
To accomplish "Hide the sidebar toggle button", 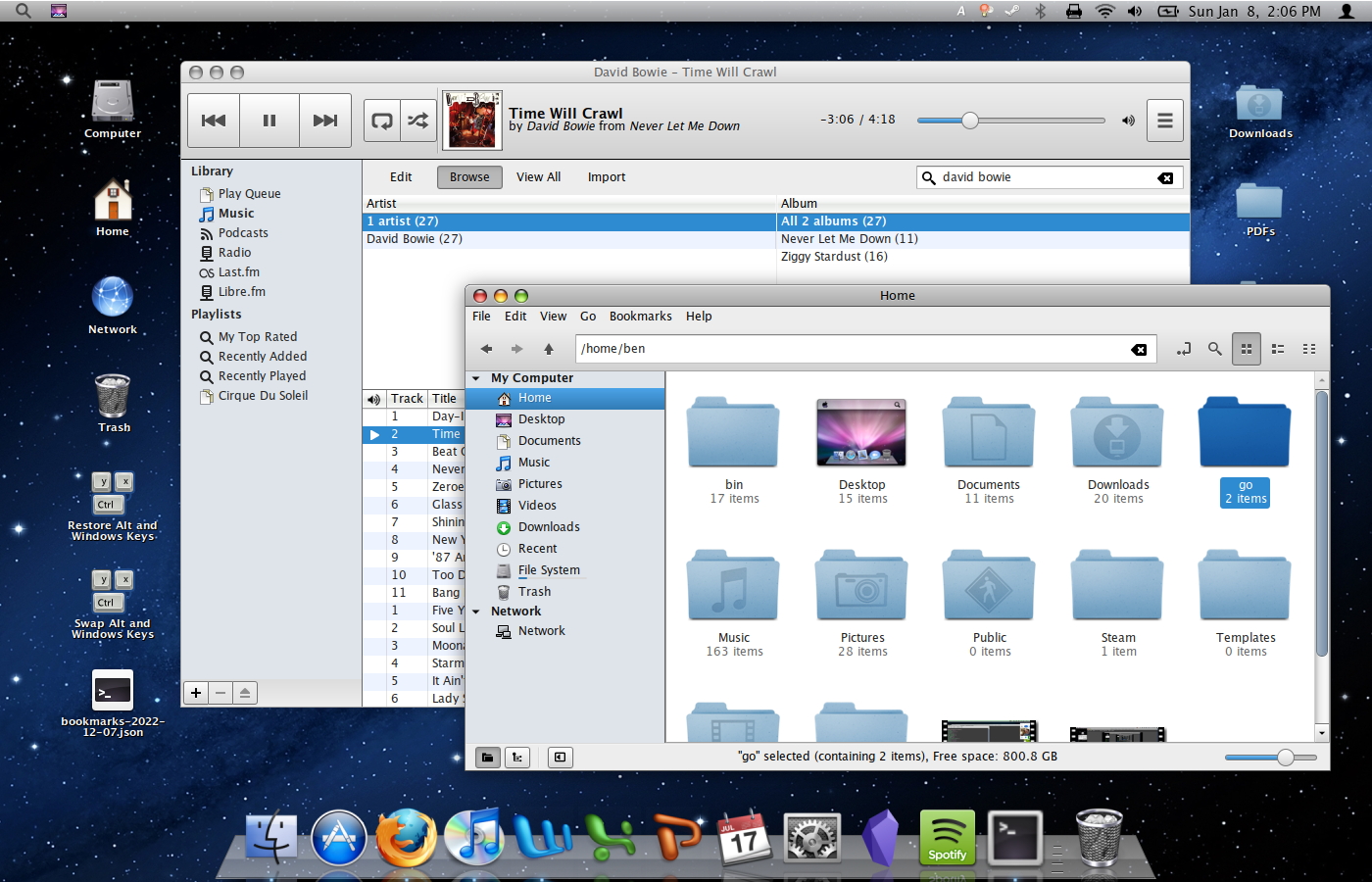I will point(560,758).
